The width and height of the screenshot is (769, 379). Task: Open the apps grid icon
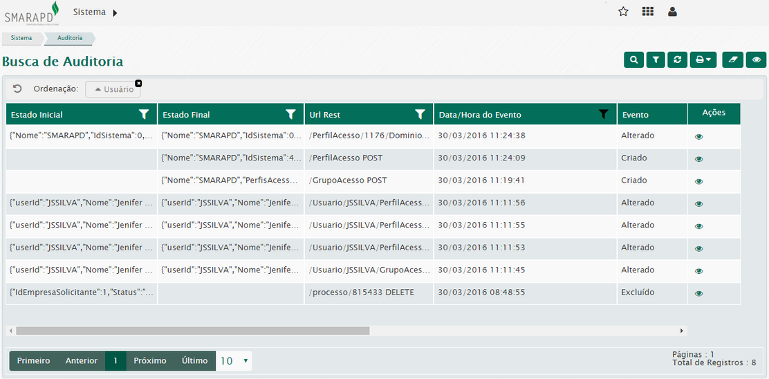point(647,12)
